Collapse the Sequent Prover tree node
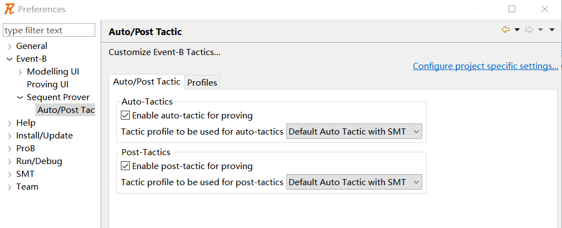The width and height of the screenshot is (562, 228). click(20, 97)
